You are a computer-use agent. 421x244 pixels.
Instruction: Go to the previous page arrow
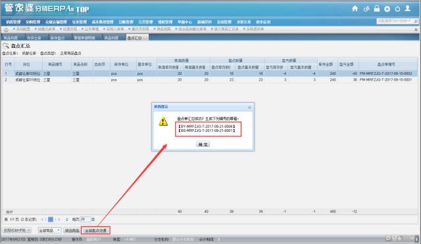42,219
